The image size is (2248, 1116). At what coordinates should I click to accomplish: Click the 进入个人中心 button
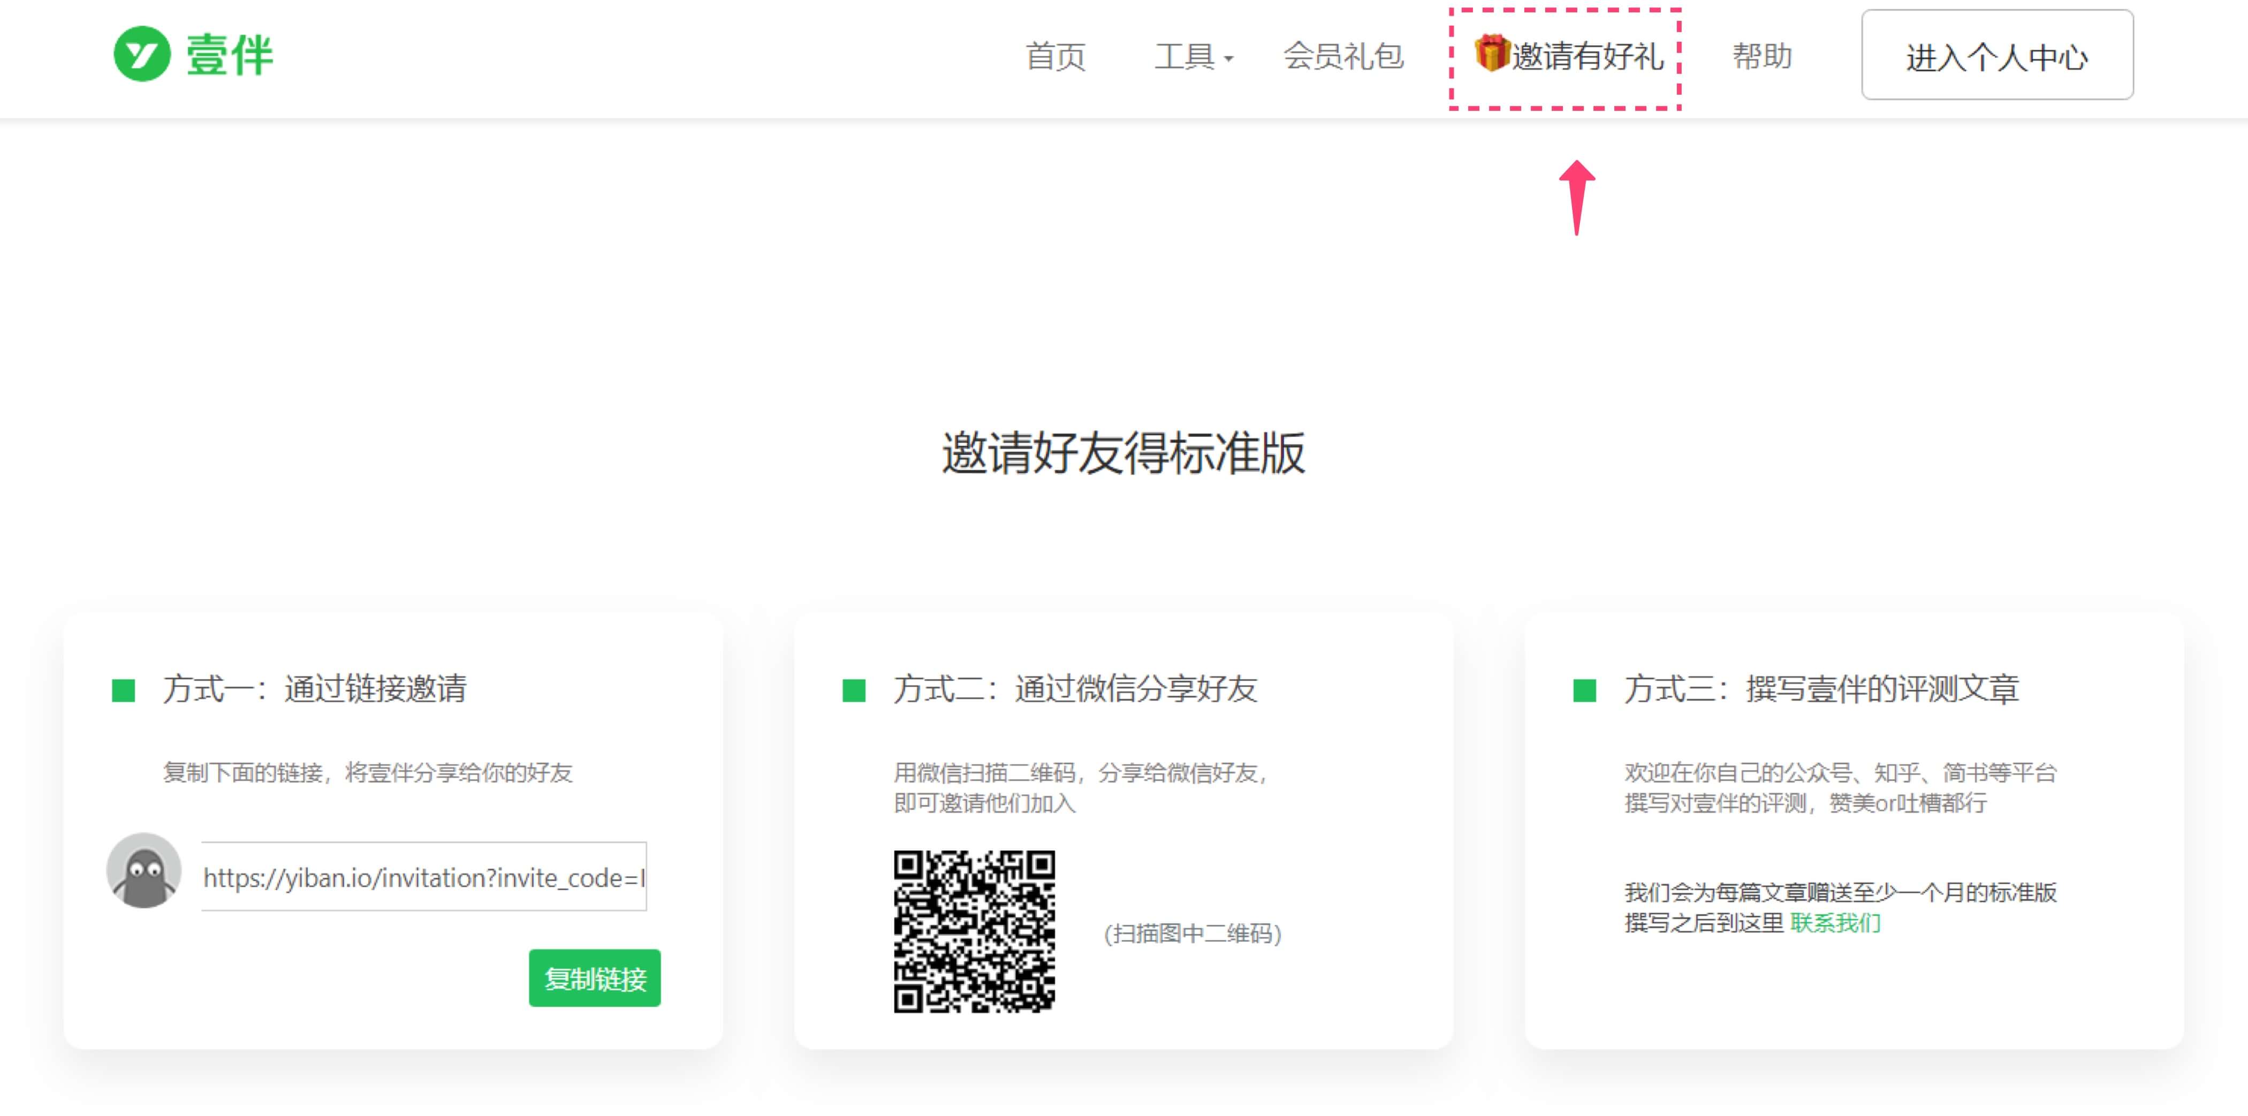coord(1996,55)
